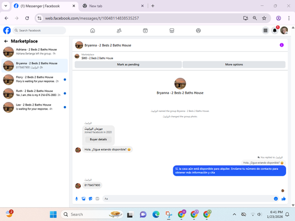Open the emoji picker in message box
This screenshot has height=221, width=295.
point(276,199)
